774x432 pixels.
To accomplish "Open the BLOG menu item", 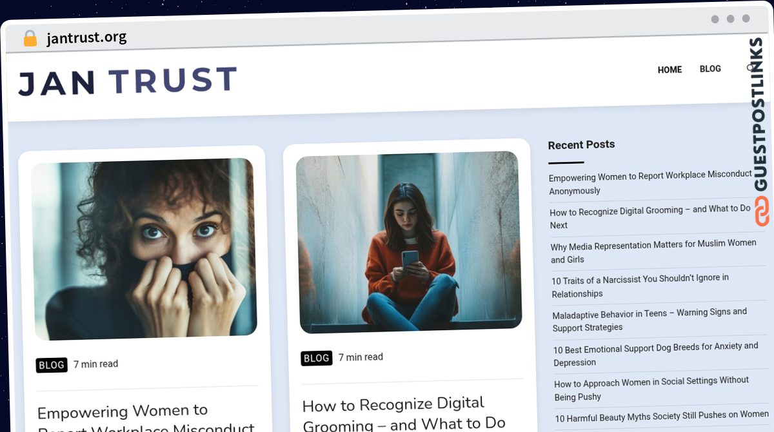I will click(x=710, y=68).
